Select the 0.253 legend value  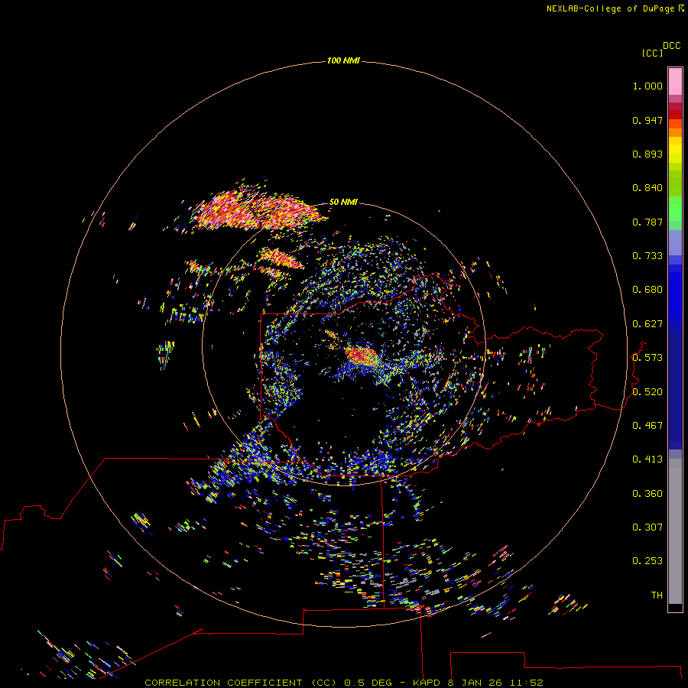point(647,561)
